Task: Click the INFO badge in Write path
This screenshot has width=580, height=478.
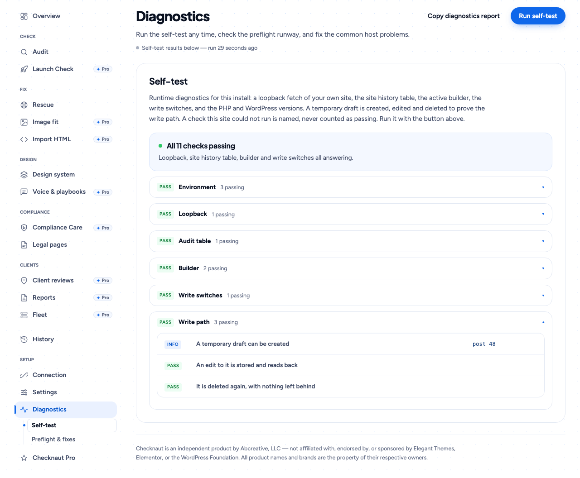Action: pyautogui.click(x=173, y=344)
